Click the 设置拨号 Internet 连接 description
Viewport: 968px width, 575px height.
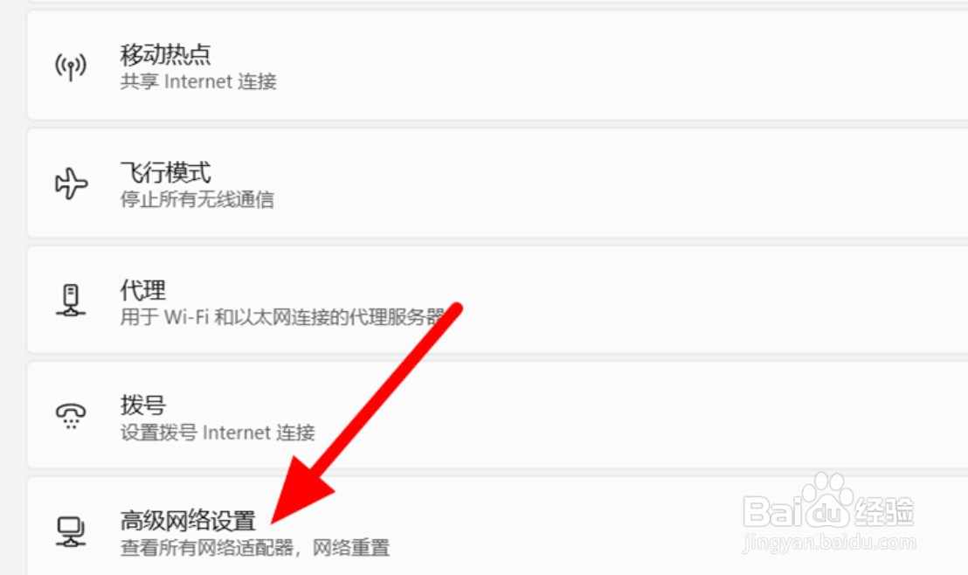coord(218,433)
